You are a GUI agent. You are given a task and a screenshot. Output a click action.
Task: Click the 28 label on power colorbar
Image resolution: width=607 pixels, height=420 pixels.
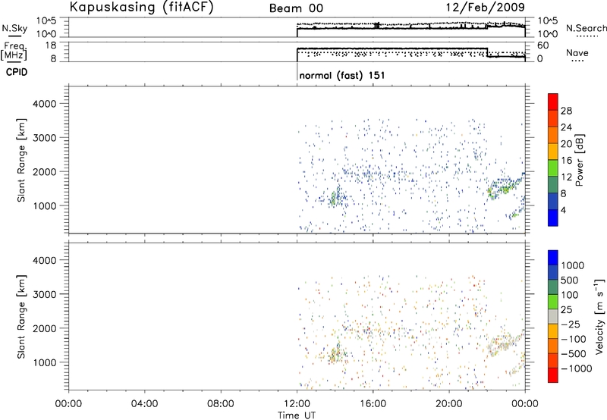pyautogui.click(x=566, y=111)
